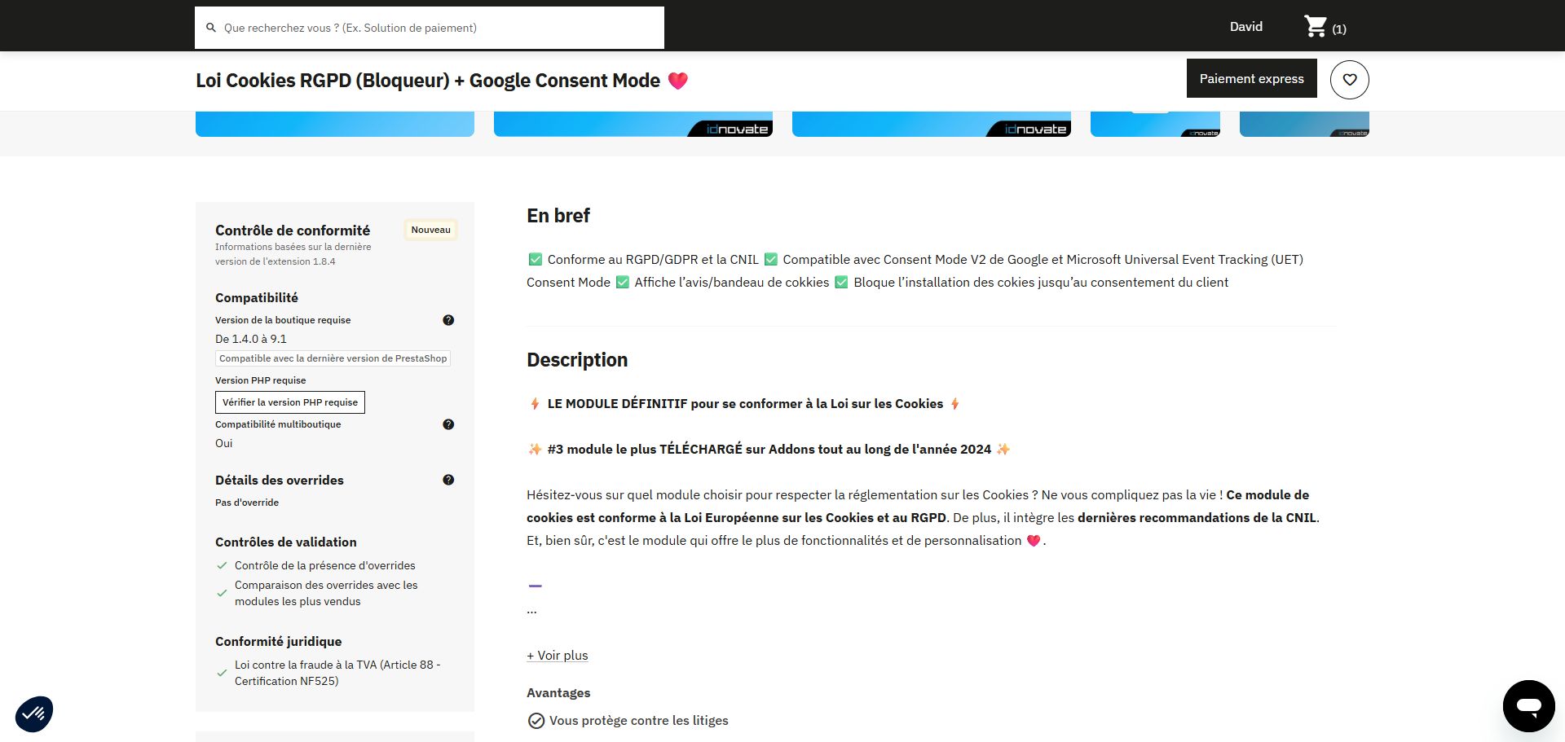
Task: Click the double-check badge icon
Action: pyautogui.click(x=34, y=713)
